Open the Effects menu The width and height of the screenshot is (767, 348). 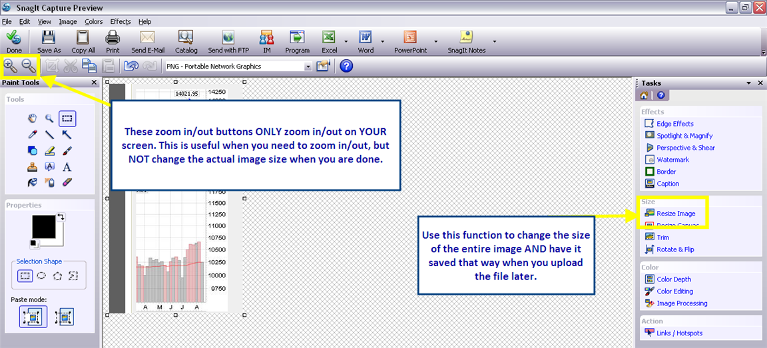[x=121, y=21]
